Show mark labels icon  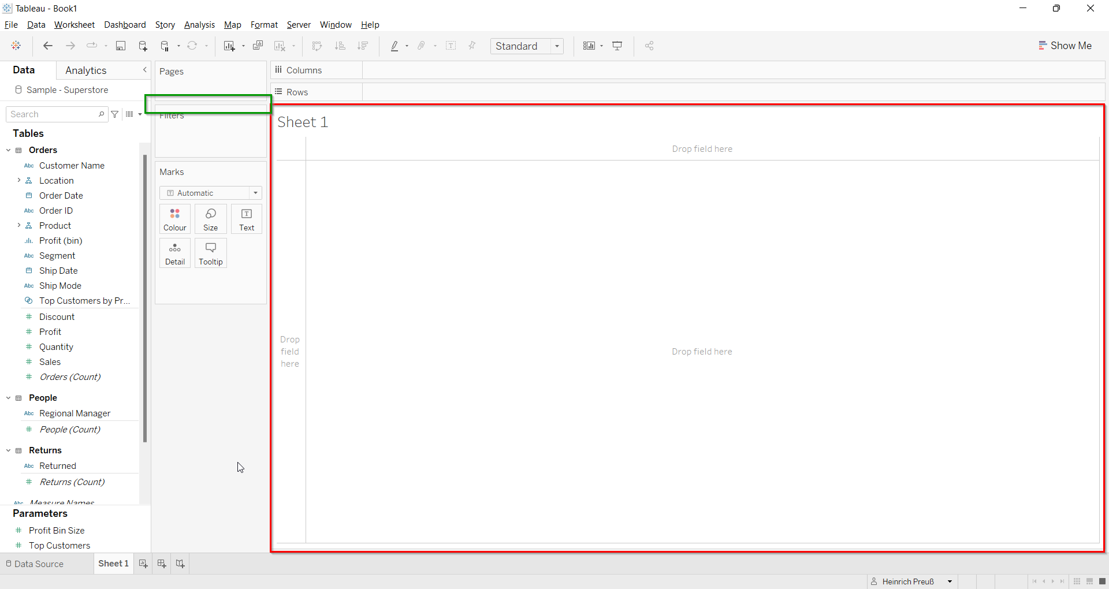pos(451,46)
